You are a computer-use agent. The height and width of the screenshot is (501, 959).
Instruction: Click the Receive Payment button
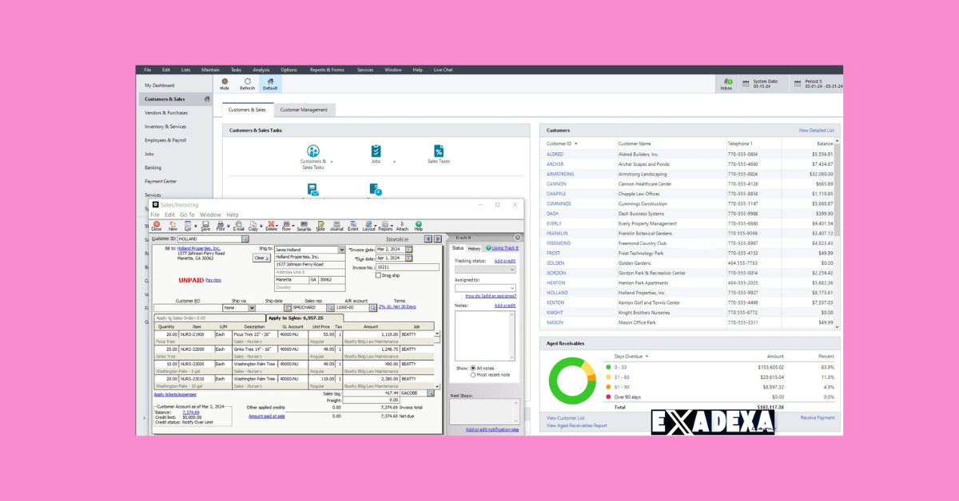coord(817,417)
